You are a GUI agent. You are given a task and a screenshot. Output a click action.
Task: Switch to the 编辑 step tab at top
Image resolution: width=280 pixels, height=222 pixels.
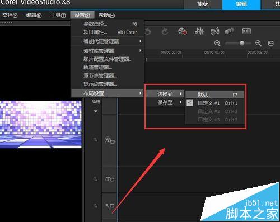241,4
